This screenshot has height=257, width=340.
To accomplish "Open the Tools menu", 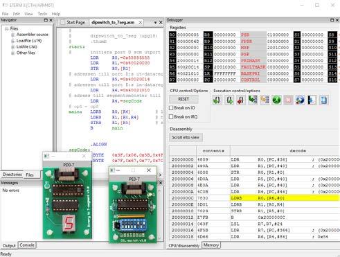I will click(x=42, y=14).
